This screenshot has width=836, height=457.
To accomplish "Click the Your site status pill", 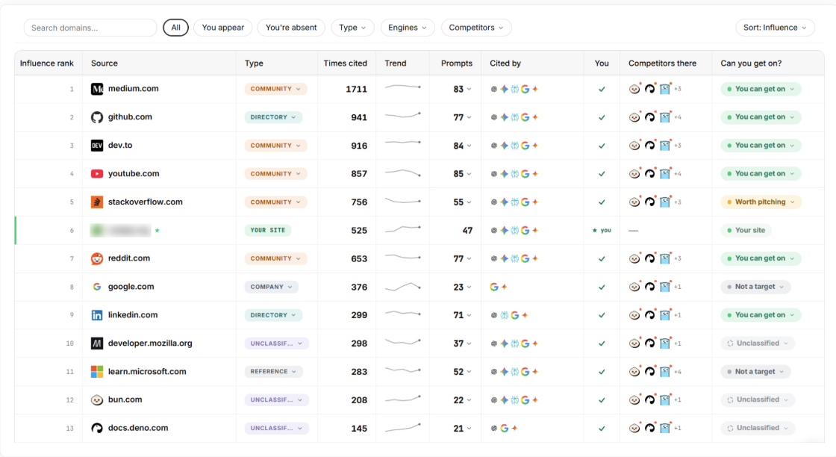I will [746, 230].
